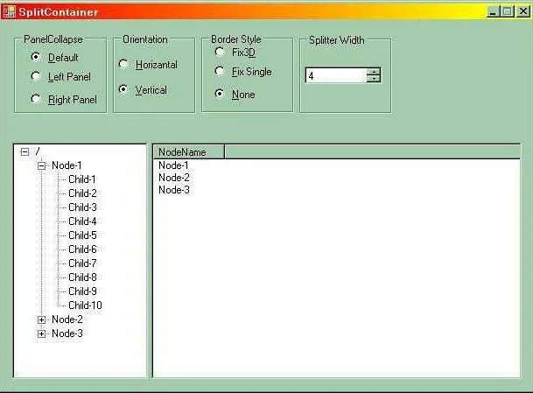This screenshot has height=393, width=533.
Task: Choose Fix3D border style
Action: [x=220, y=53]
